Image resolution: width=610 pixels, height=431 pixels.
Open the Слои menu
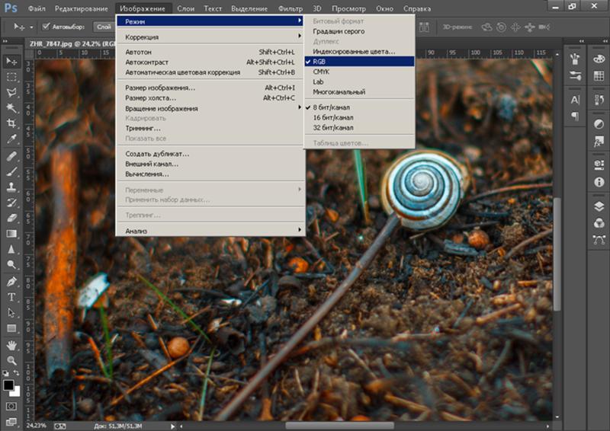click(x=185, y=8)
